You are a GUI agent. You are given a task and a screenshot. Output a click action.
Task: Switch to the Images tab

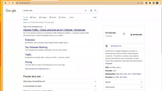point(43,17)
